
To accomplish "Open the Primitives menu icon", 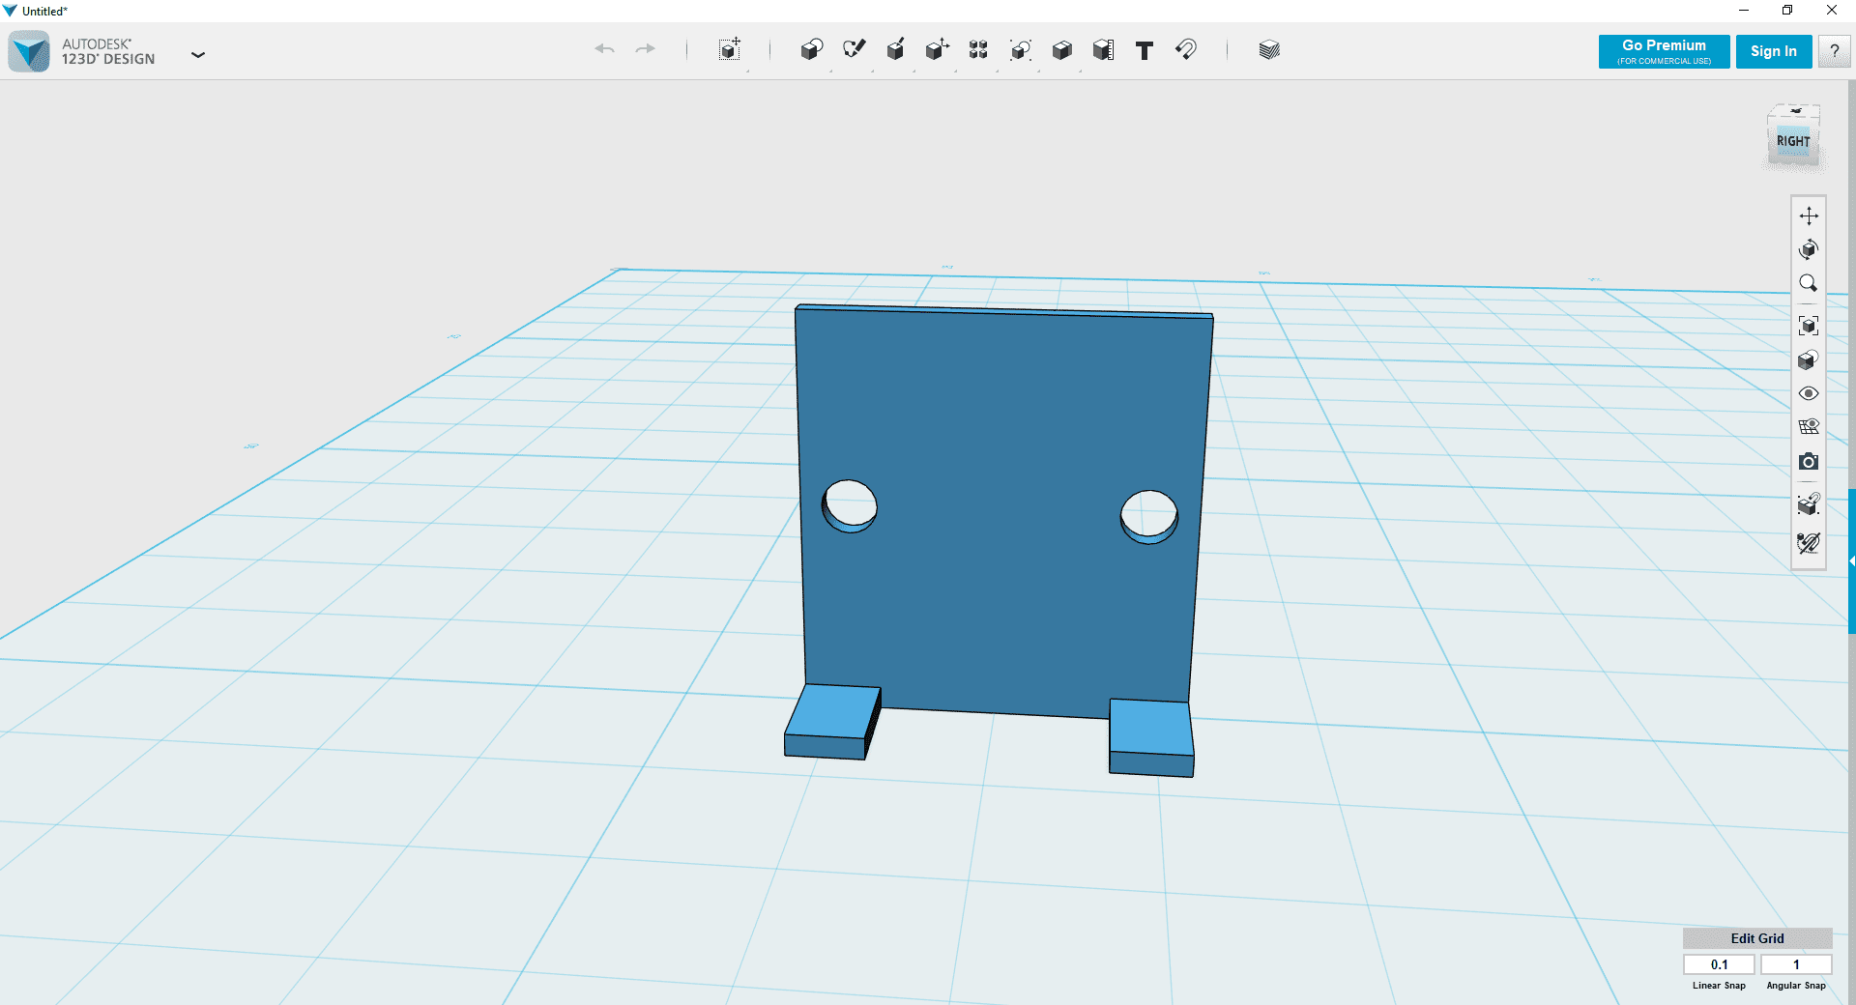I will [812, 49].
